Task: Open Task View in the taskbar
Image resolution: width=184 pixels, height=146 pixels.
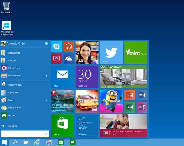Action: tap(26, 142)
